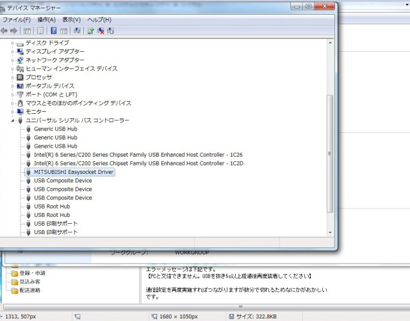
Task: Select the ネットワーク アダプター label
Action: (55, 60)
